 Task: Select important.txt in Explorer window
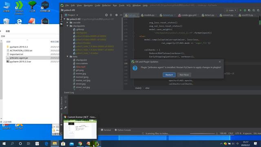click(16, 54)
